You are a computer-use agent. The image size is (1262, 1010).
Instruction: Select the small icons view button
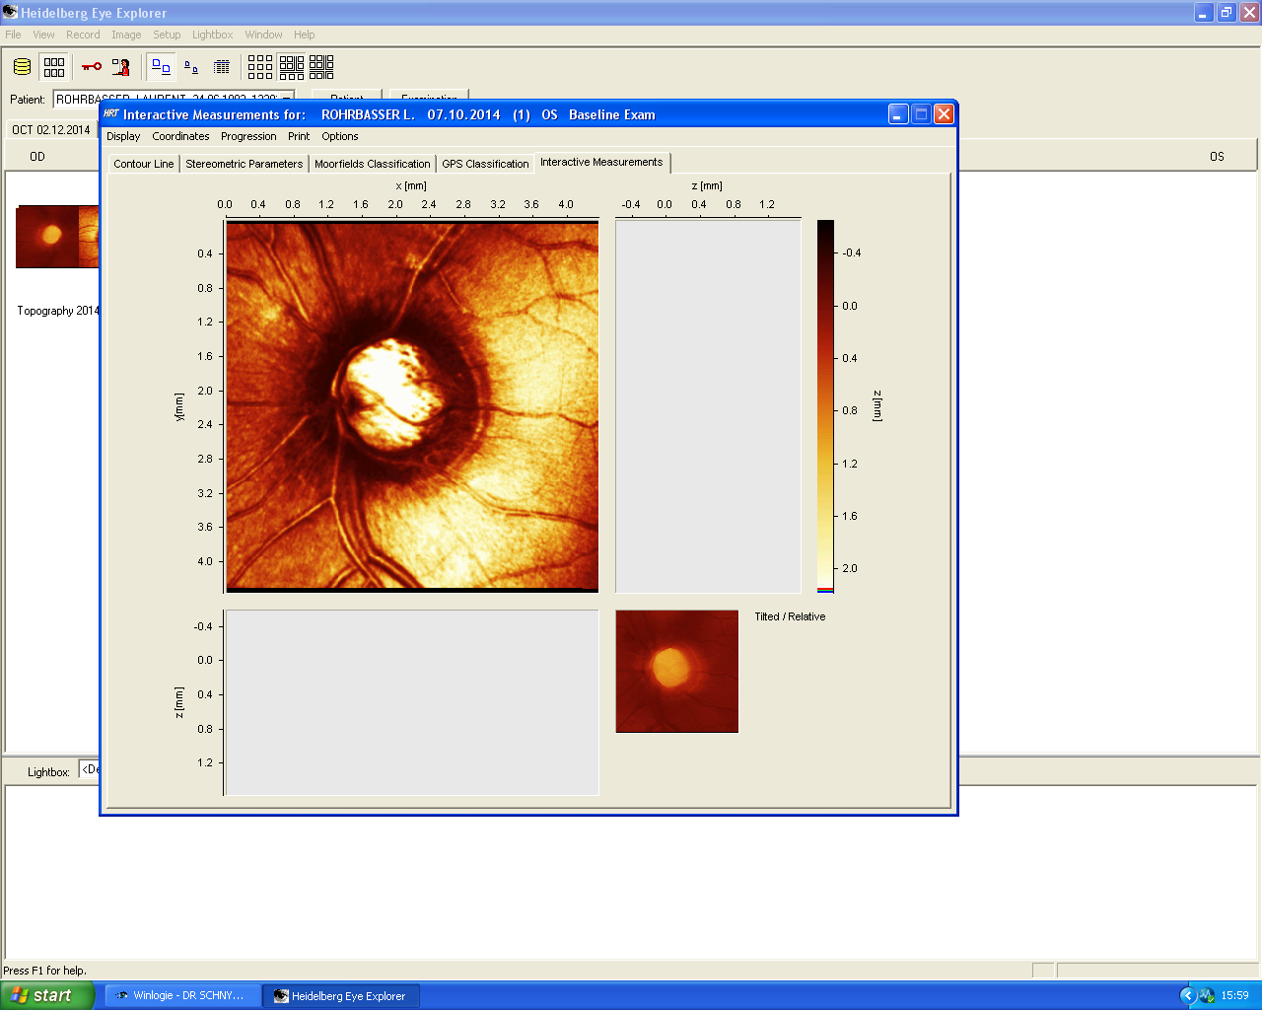191,67
